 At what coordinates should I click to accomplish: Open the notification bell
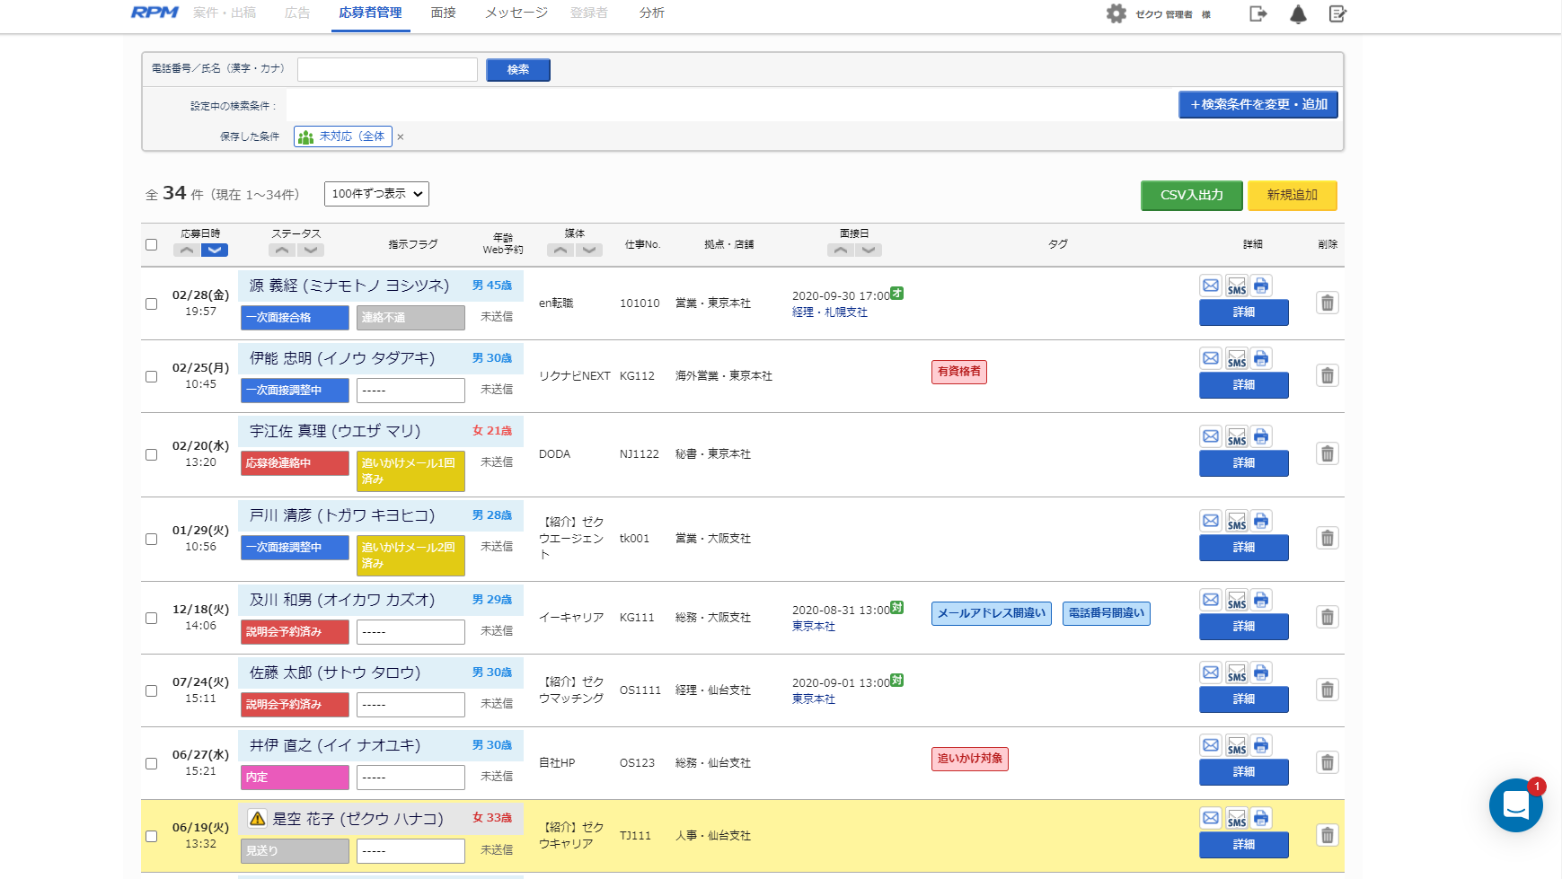[x=1298, y=13]
